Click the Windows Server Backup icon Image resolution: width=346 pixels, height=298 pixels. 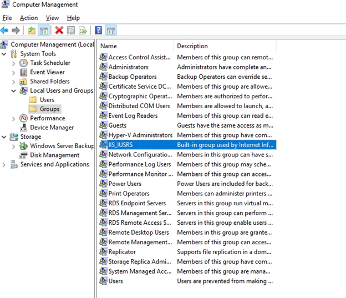[23, 146]
